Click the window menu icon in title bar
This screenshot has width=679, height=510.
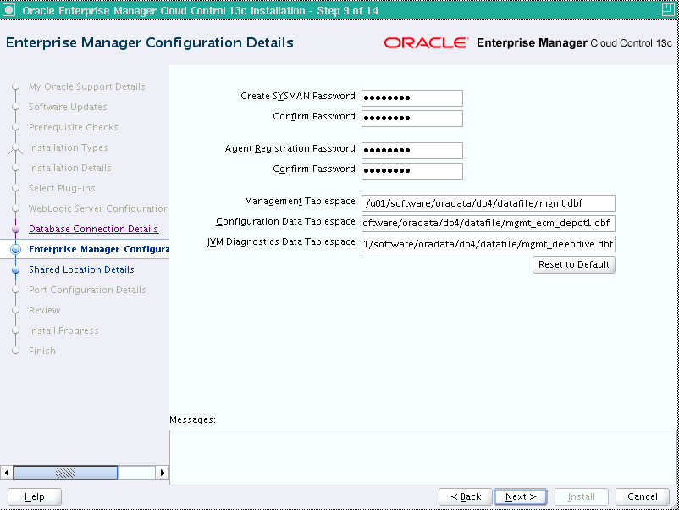[8, 10]
